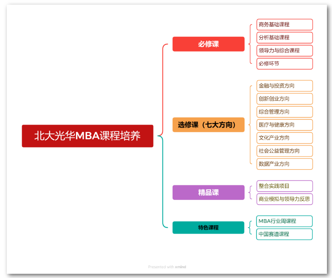
Task: Click the MBA行业周课程 subtopic
Action: click(284, 221)
